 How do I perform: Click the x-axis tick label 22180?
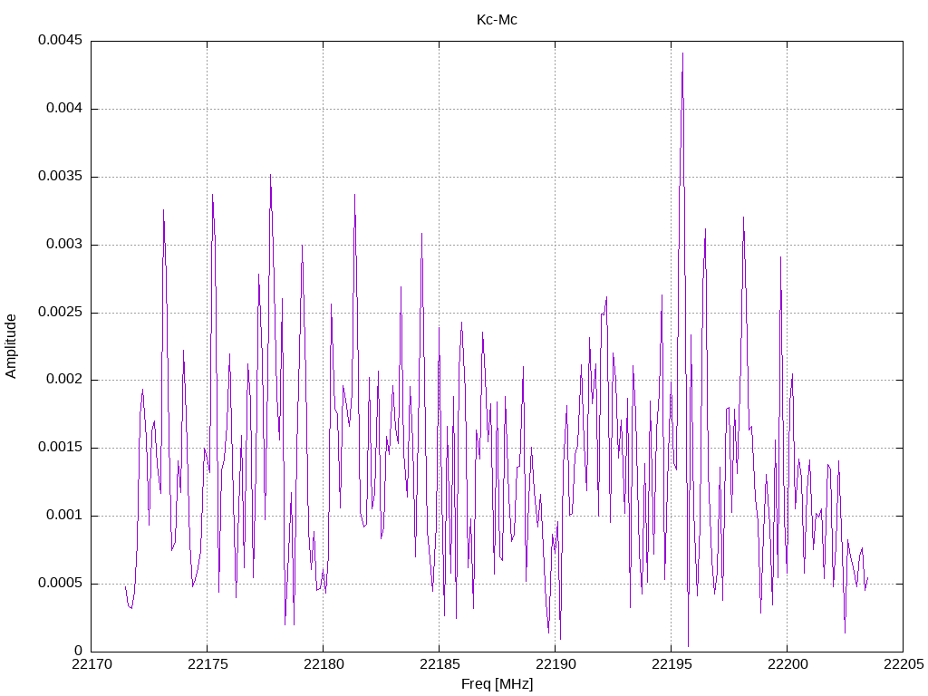324,664
